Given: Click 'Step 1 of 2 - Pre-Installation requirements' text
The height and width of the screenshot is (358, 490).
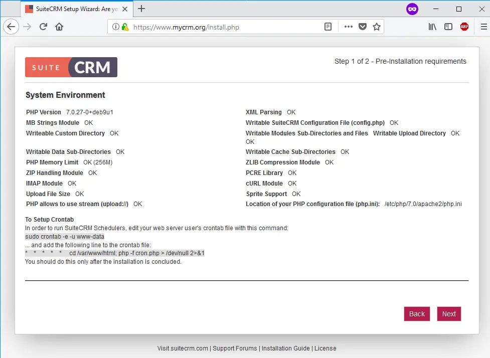Looking at the screenshot, I should point(400,61).
